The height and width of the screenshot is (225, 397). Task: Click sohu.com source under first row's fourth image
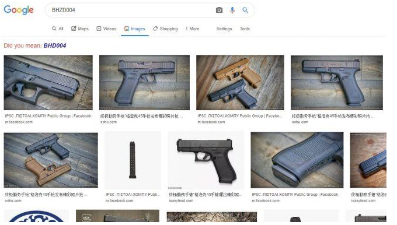(x=300, y=122)
